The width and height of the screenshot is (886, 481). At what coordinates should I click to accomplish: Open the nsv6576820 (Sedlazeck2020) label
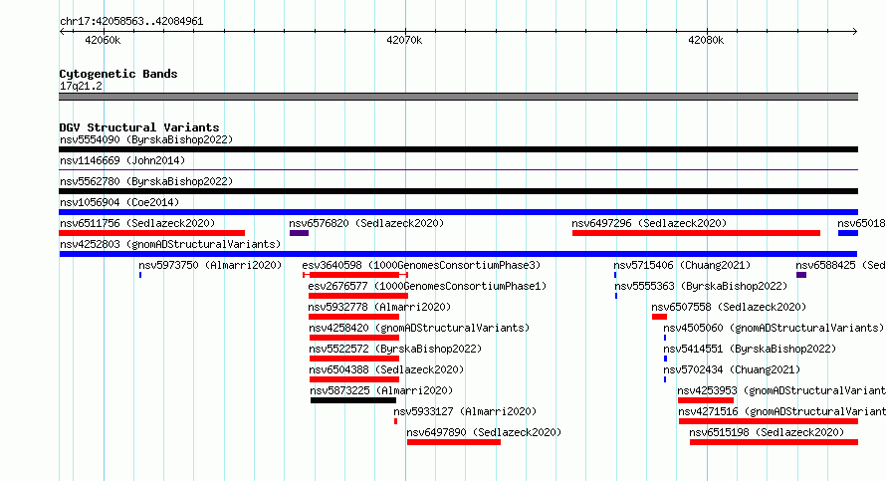click(x=366, y=223)
